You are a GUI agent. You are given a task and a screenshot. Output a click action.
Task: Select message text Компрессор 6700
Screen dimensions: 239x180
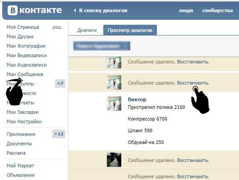point(147,119)
